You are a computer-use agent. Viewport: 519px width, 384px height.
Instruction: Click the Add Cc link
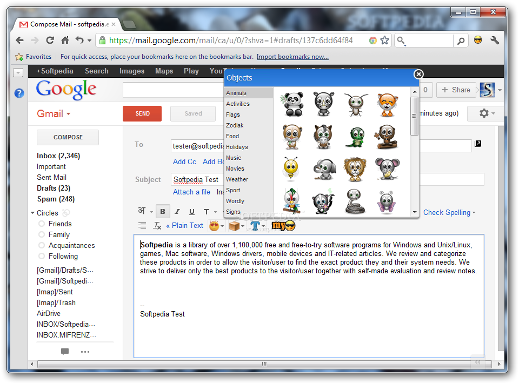pos(184,161)
